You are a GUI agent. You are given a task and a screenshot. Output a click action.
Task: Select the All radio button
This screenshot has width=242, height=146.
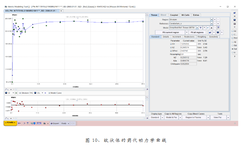pyautogui.click(x=233, y=42)
